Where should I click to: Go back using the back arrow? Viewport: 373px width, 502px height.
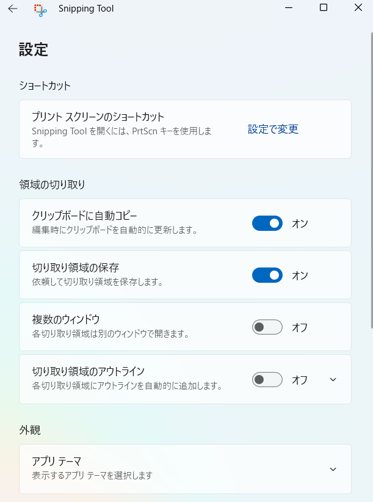pos(12,9)
